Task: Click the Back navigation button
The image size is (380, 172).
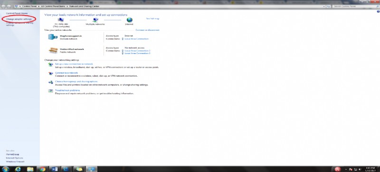Action: 3,6
